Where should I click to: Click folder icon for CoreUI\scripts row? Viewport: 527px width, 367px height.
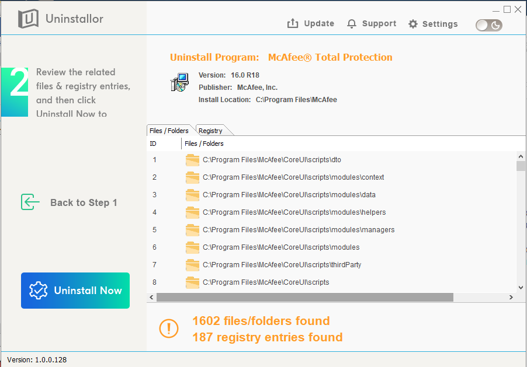[192, 282]
